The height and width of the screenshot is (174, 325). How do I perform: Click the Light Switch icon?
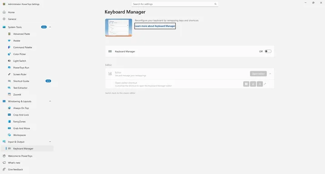(10, 61)
